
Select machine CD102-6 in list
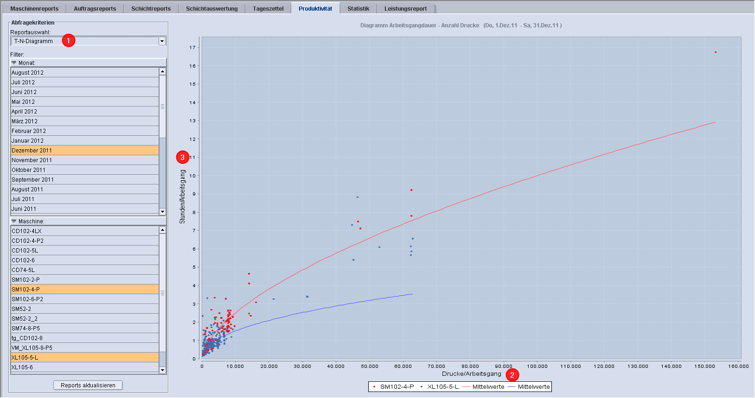click(23, 260)
